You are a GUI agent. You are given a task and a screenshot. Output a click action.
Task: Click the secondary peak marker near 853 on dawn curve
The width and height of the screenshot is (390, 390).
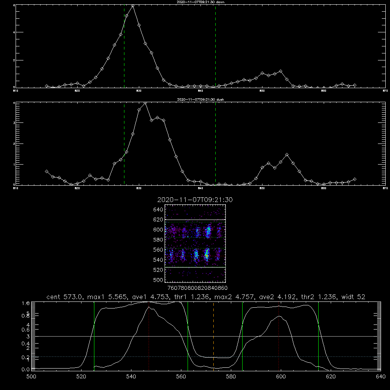pos(280,71)
